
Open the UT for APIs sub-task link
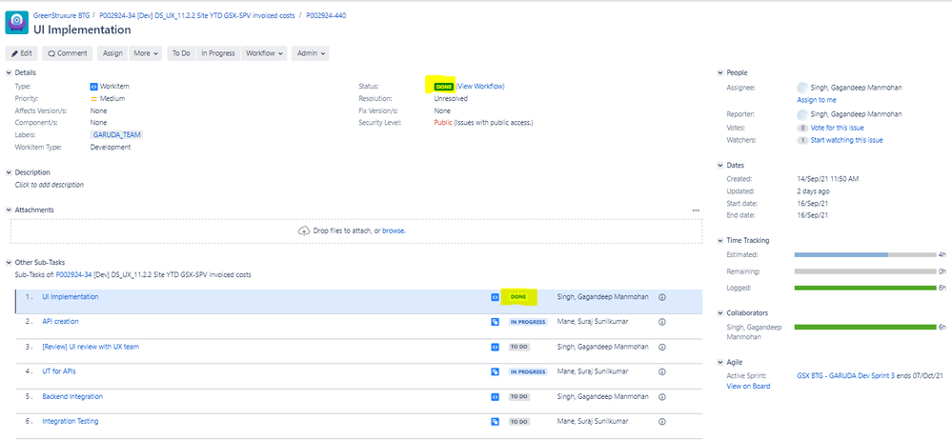click(x=59, y=371)
